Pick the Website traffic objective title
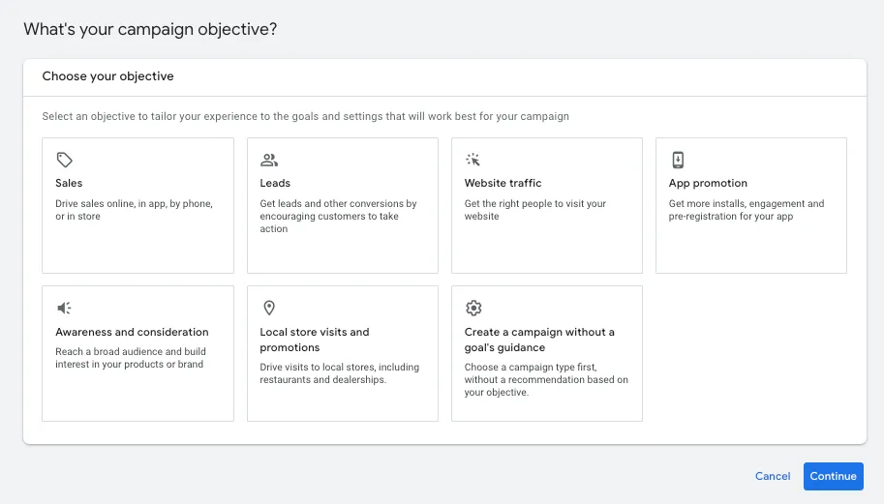 [x=503, y=183]
